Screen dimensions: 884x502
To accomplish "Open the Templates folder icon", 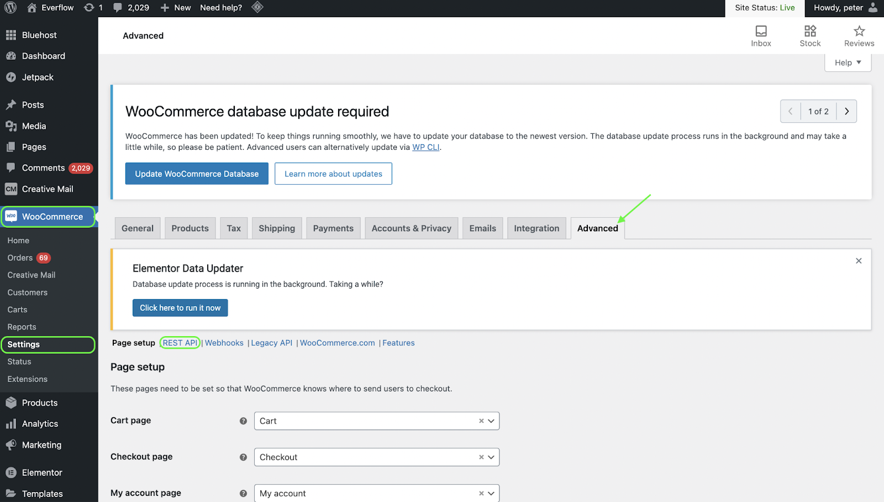I will point(11,493).
